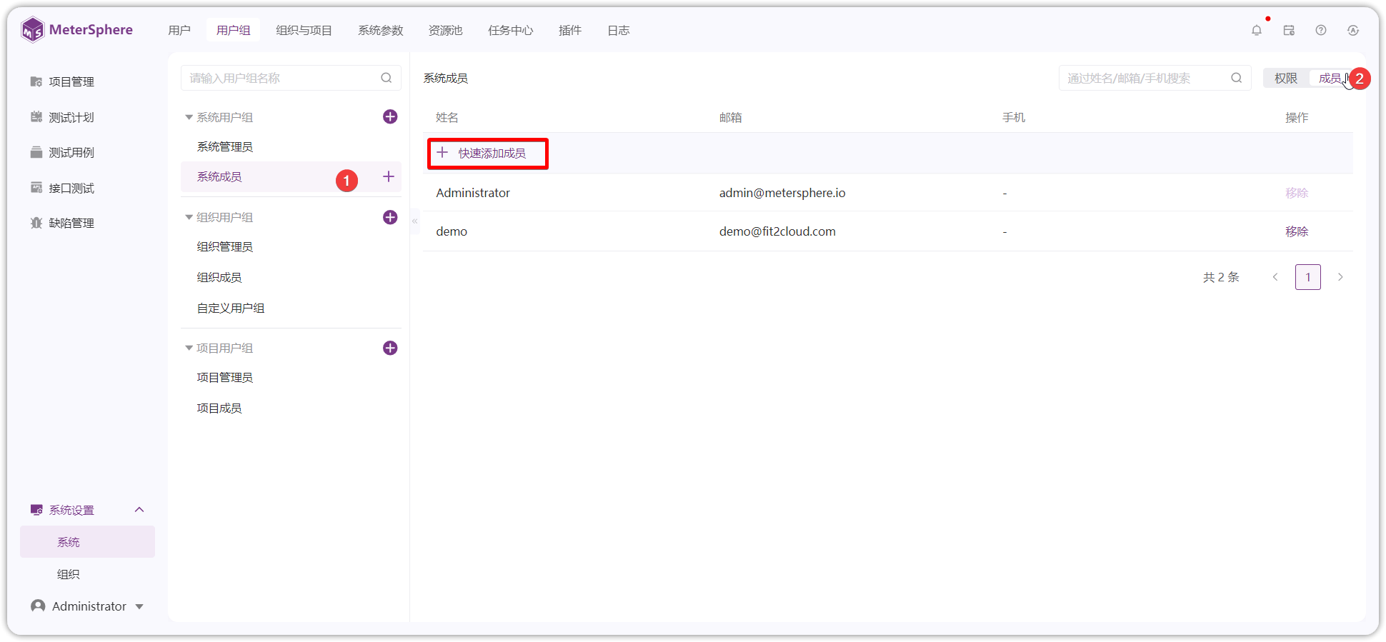Viewport: 1386px width, 642px height.
Task: Collapse the 系统设置 sidebar section
Action: pyautogui.click(x=139, y=510)
